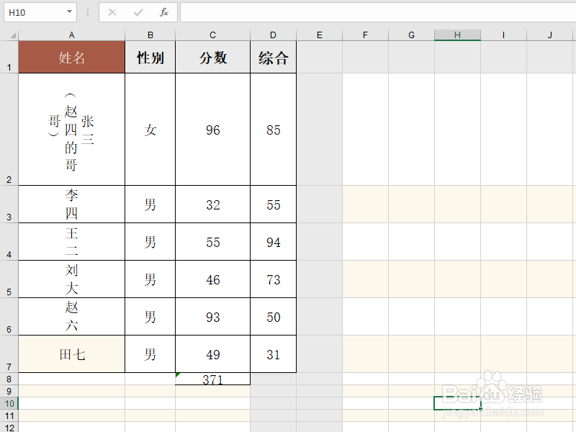Click the Cancel (X) icon beside formula bar
This screenshot has width=576, height=432.
tap(111, 12)
